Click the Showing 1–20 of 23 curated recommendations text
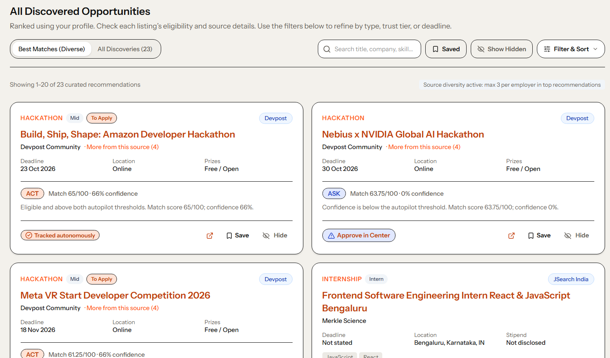 75,85
